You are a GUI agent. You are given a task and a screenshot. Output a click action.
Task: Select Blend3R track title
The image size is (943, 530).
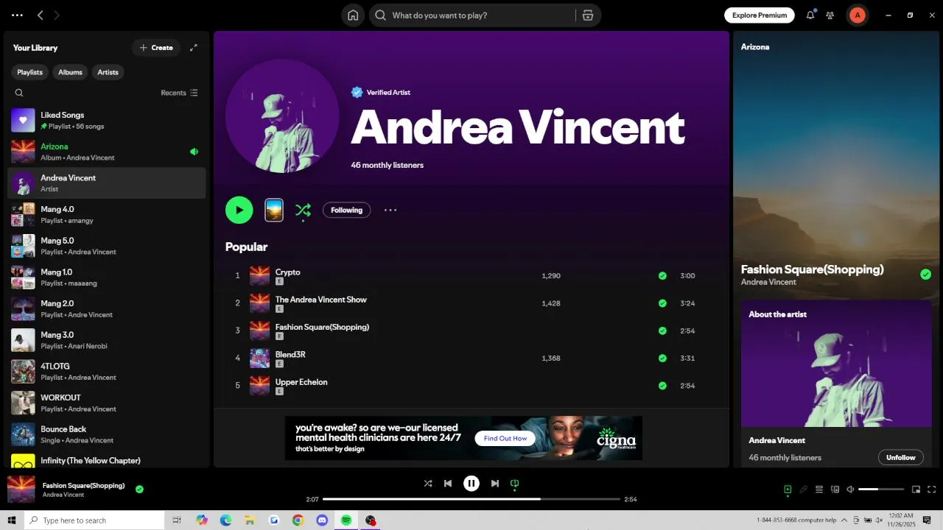290,355
